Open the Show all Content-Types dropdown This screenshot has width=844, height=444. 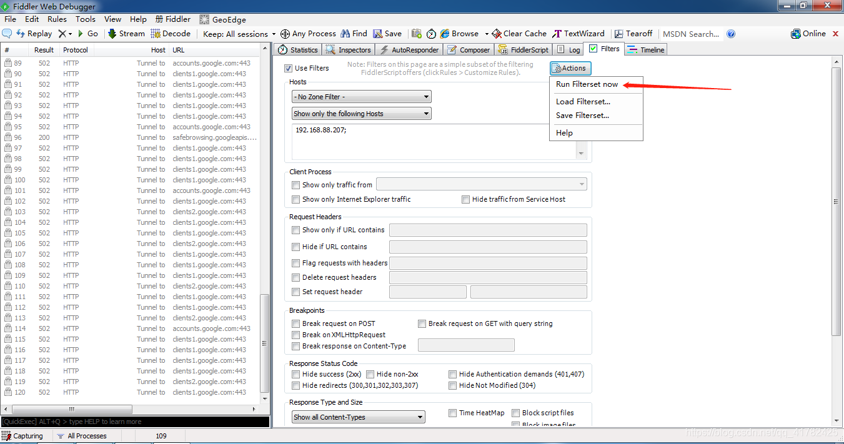point(359,417)
